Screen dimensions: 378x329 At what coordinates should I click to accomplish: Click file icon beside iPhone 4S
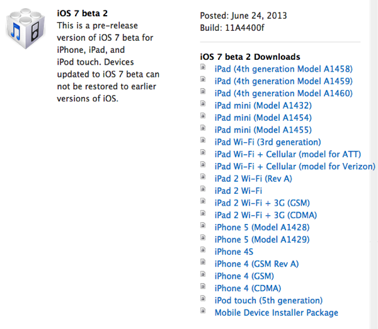[203, 250]
